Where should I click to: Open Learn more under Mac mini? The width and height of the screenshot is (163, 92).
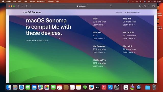(129, 52)
